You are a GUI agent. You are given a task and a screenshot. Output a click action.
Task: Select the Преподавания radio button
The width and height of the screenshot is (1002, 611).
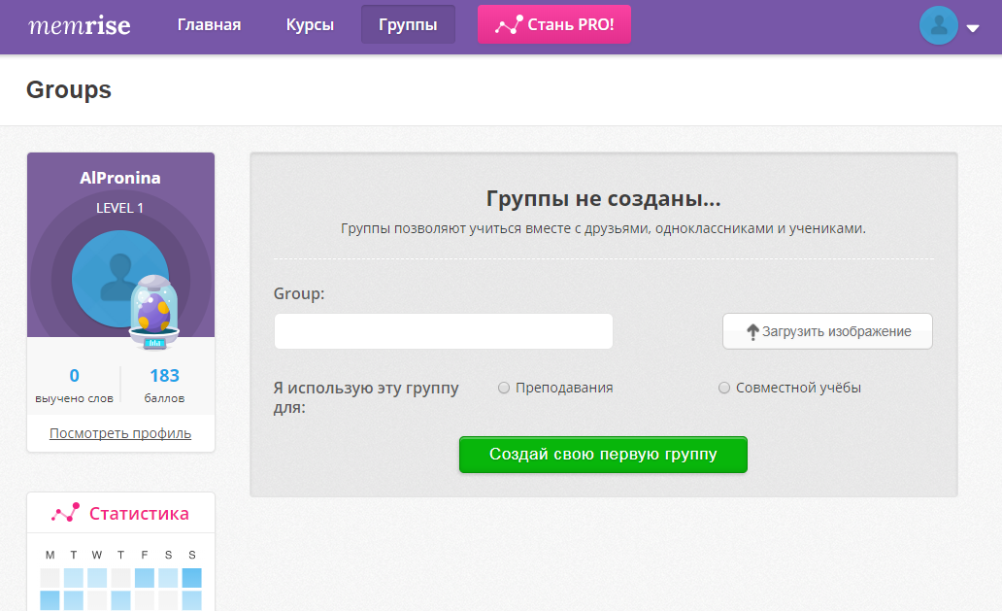[504, 387]
